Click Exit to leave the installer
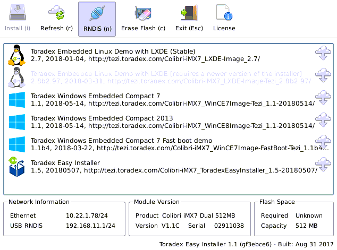Viewport: 337px width, 250px height. click(x=186, y=17)
